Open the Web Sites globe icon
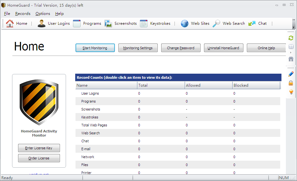Viewport: 297px width, 181px height. pos(184,23)
